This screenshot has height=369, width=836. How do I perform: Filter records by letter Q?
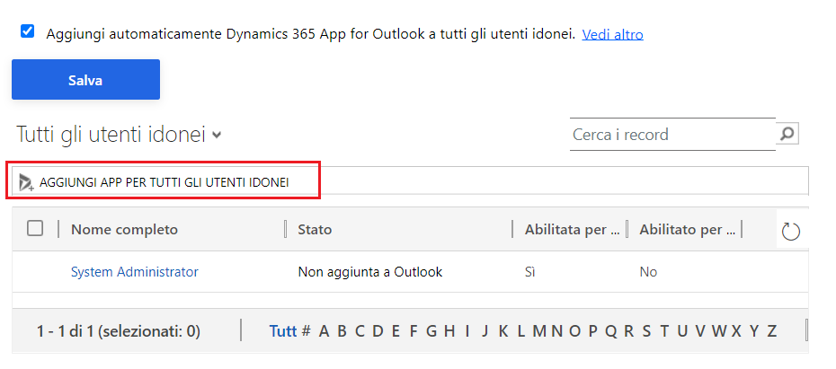point(610,331)
